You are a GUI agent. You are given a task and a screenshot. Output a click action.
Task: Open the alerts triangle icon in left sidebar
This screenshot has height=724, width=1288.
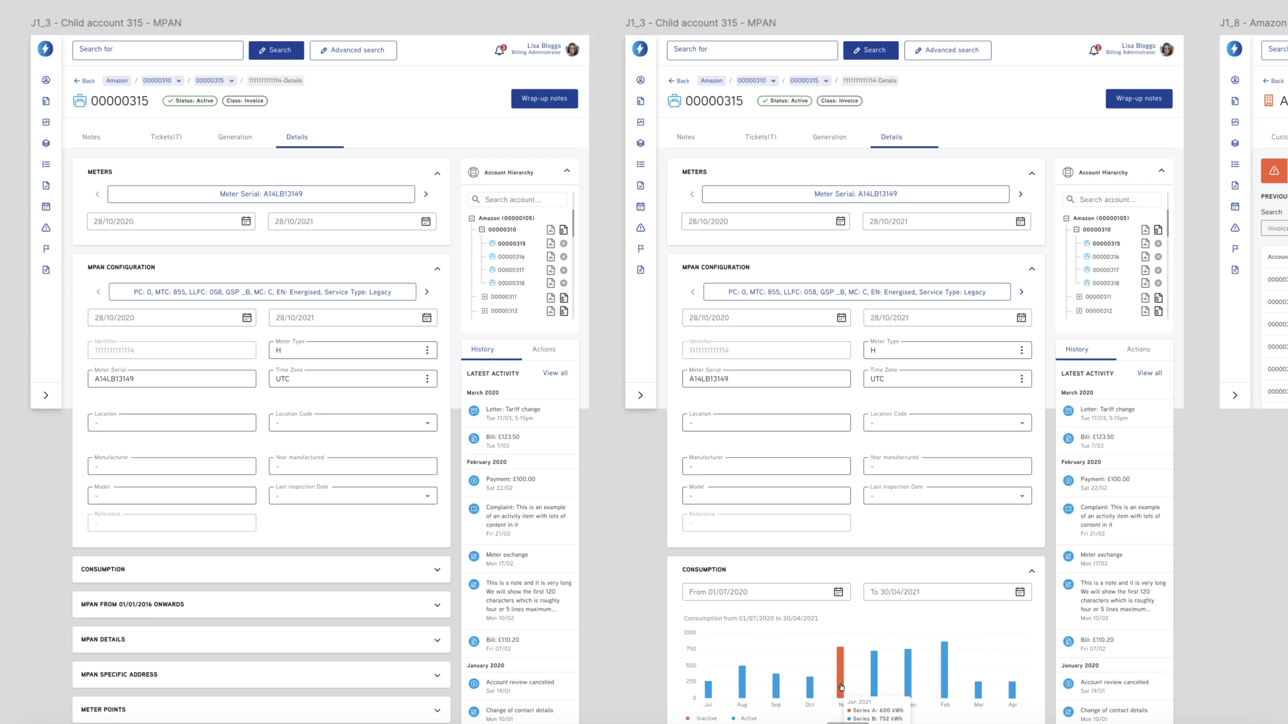(x=46, y=228)
